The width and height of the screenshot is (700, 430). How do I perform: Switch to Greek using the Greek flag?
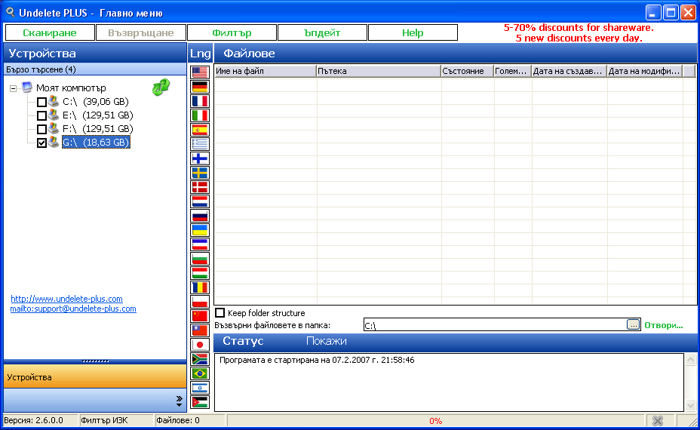[x=200, y=144]
